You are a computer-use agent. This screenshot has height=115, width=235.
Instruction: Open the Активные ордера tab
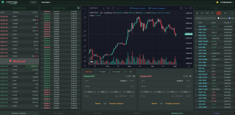[19, 113]
